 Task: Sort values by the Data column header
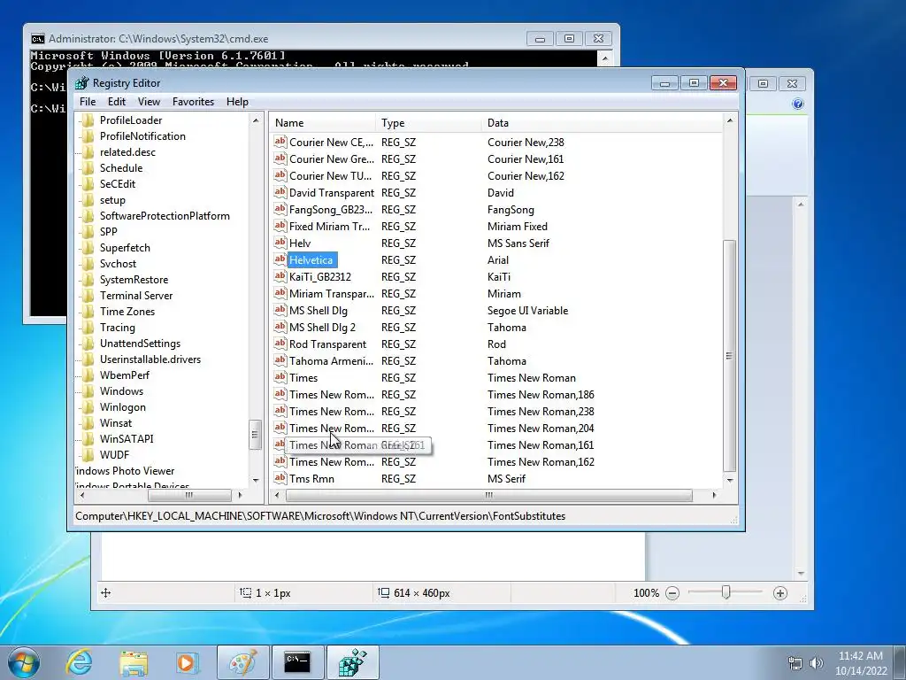[602, 122]
